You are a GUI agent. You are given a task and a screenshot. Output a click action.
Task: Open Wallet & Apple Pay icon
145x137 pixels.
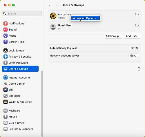[x=6, y=102]
